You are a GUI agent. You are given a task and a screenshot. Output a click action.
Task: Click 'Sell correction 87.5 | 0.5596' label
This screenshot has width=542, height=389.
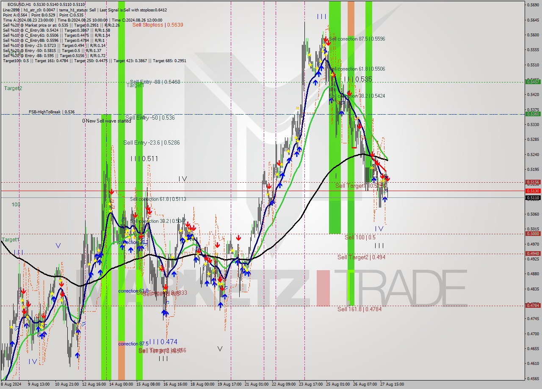click(357, 39)
